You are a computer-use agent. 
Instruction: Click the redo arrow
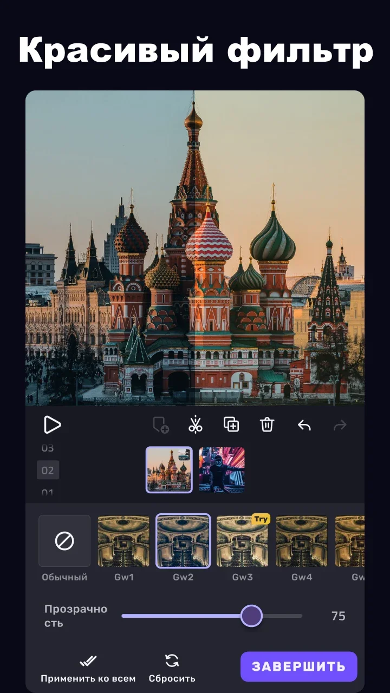(x=340, y=426)
